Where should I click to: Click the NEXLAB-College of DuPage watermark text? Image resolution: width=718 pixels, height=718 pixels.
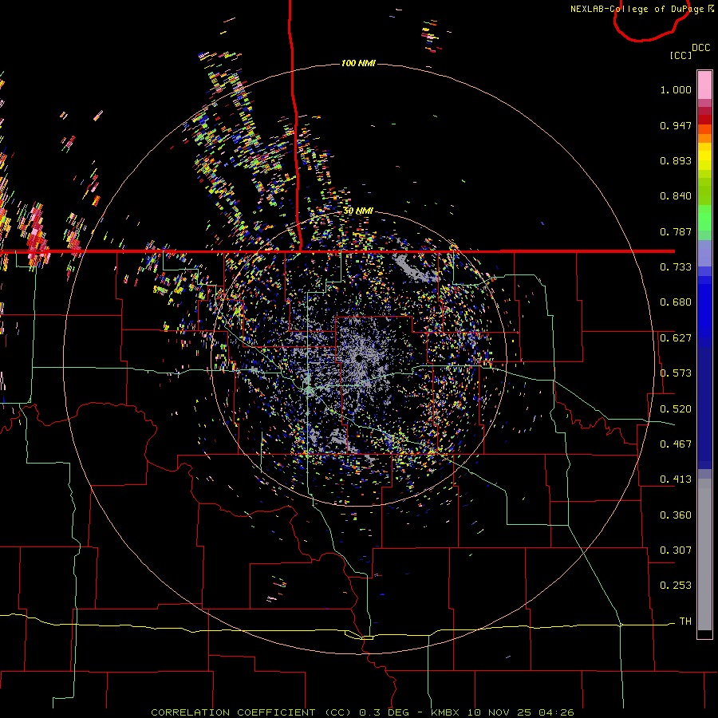[637, 9]
